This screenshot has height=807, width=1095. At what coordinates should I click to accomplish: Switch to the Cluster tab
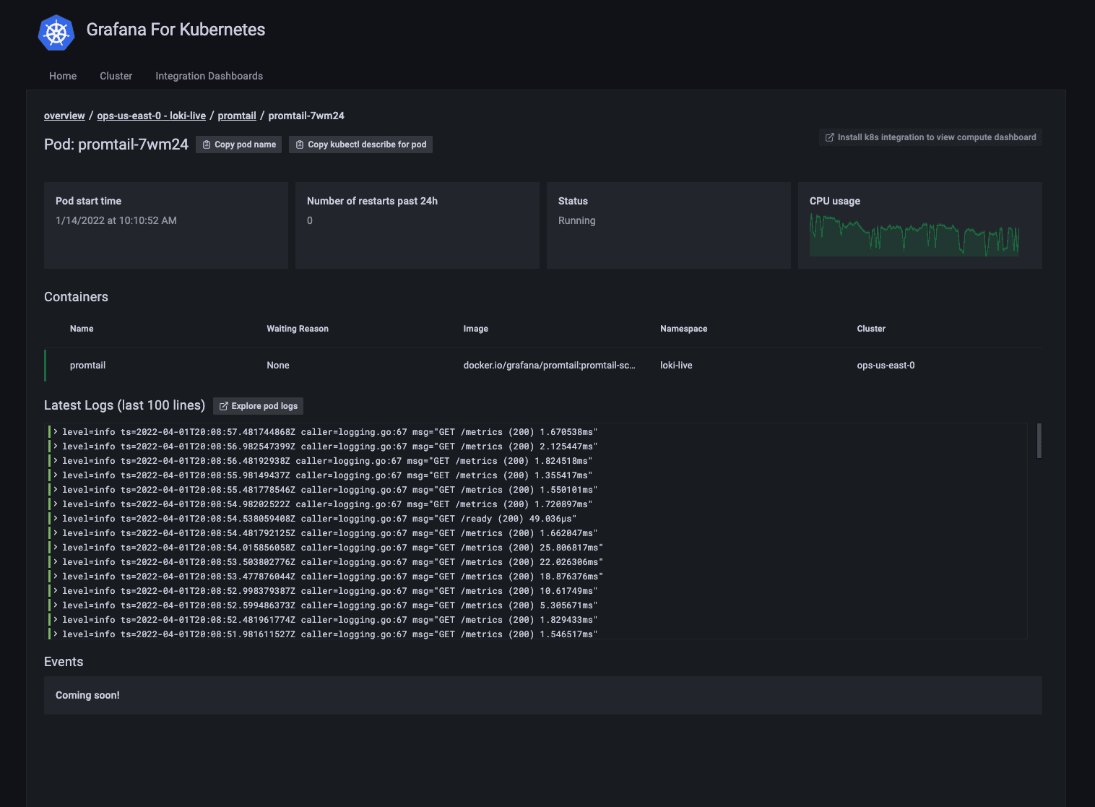coord(116,76)
